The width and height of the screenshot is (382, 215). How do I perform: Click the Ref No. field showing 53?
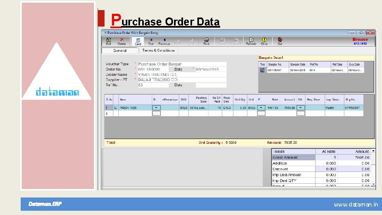pyautogui.click(x=153, y=85)
